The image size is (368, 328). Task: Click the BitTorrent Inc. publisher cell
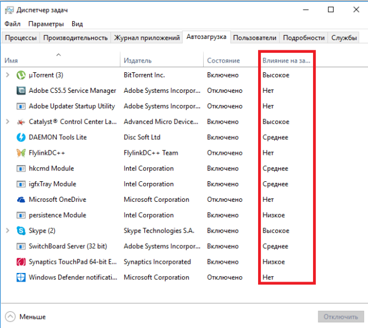coord(144,75)
